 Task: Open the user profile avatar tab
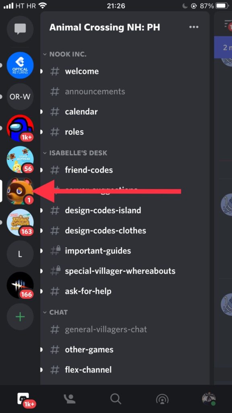(209, 399)
